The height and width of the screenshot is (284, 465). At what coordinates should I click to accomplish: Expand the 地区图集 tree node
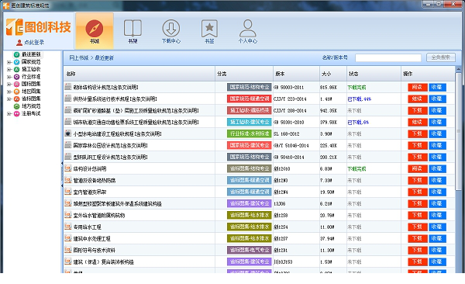[x=9, y=92]
